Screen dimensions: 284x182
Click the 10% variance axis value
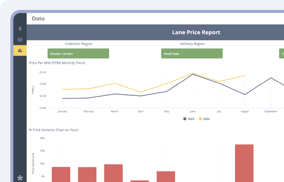(42, 163)
